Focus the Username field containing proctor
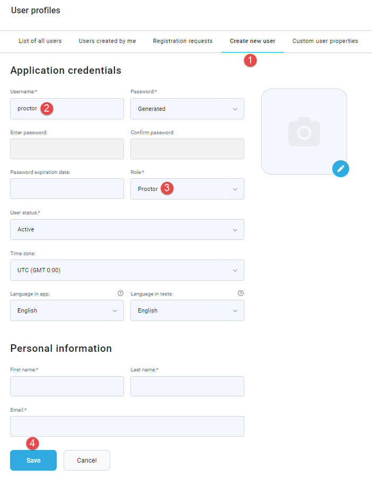The image size is (372, 477). click(67, 109)
